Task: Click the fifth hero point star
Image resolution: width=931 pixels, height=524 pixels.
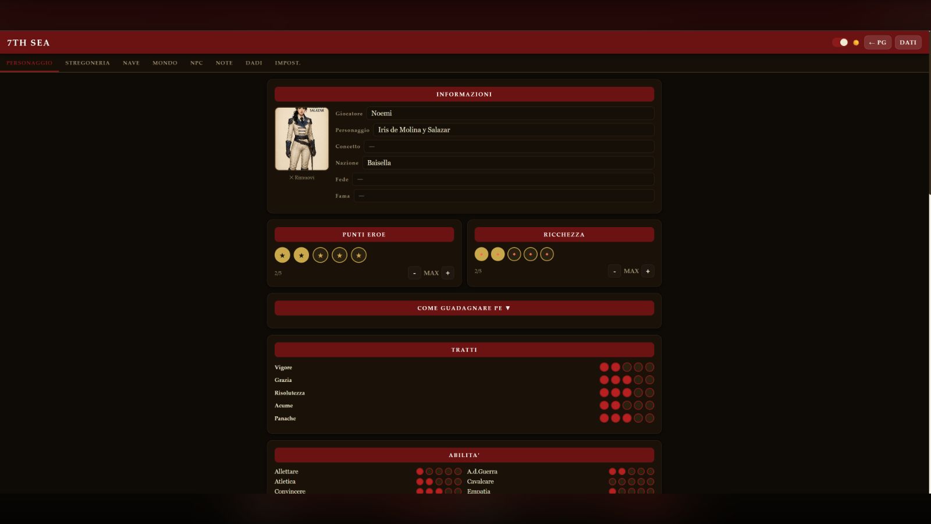Action: click(x=358, y=255)
